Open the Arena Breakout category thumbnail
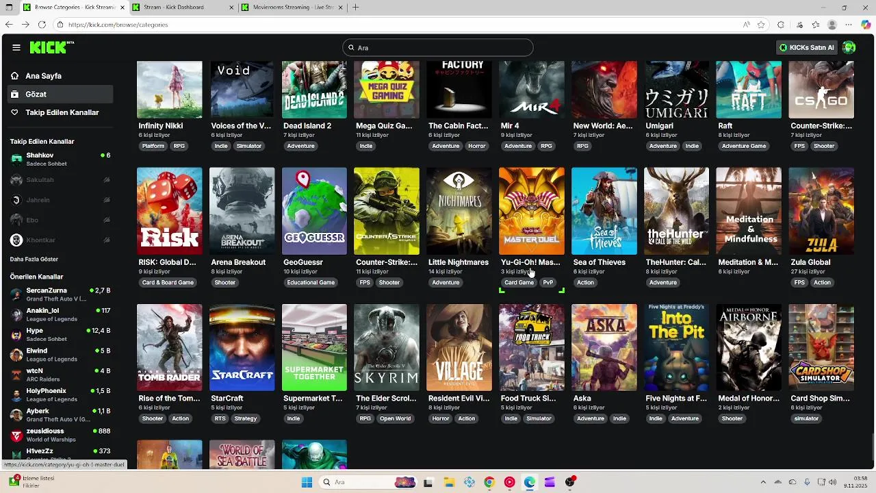The width and height of the screenshot is (876, 493). [x=242, y=211]
